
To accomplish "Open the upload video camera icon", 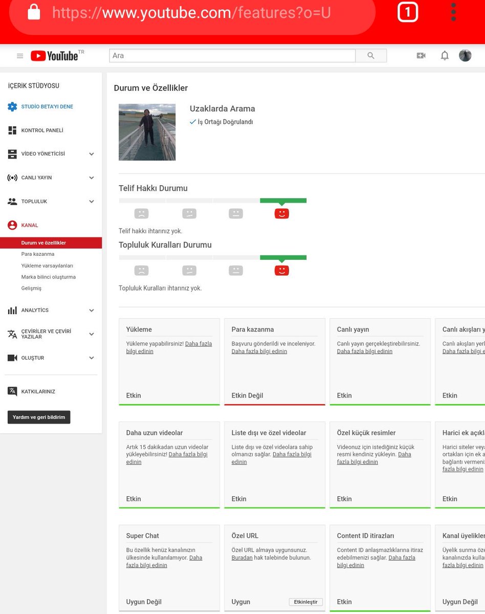I will [421, 56].
